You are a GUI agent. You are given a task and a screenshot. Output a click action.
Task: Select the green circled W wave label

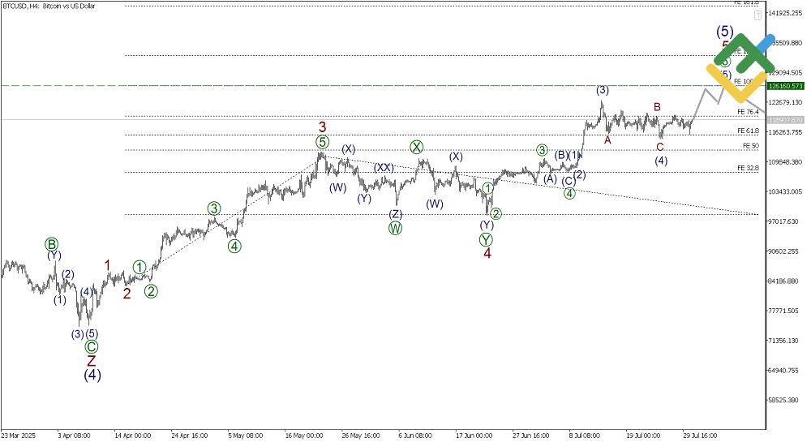395,228
